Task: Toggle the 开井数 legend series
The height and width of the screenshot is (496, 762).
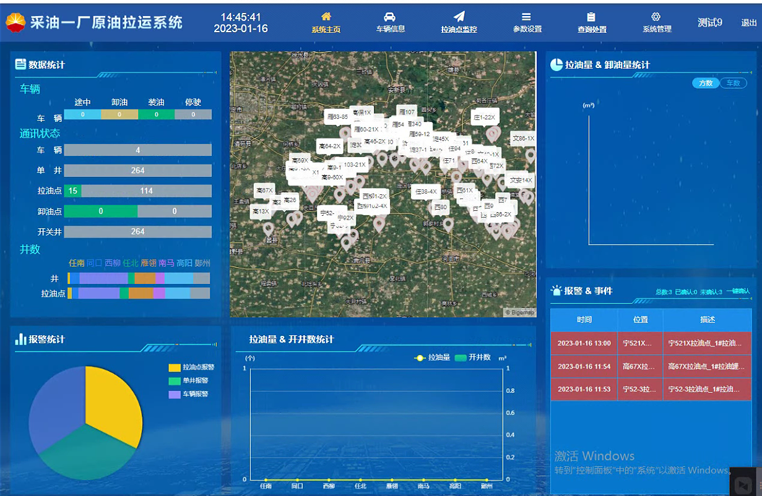Action: (x=472, y=357)
